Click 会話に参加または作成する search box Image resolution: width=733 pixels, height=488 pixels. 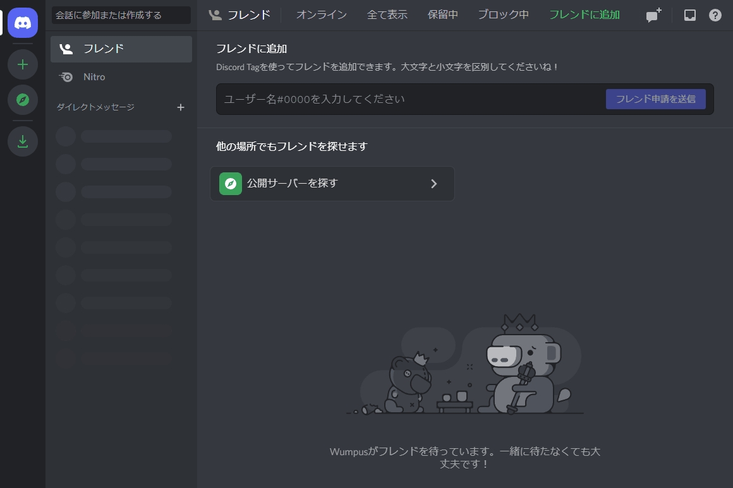[x=121, y=15]
